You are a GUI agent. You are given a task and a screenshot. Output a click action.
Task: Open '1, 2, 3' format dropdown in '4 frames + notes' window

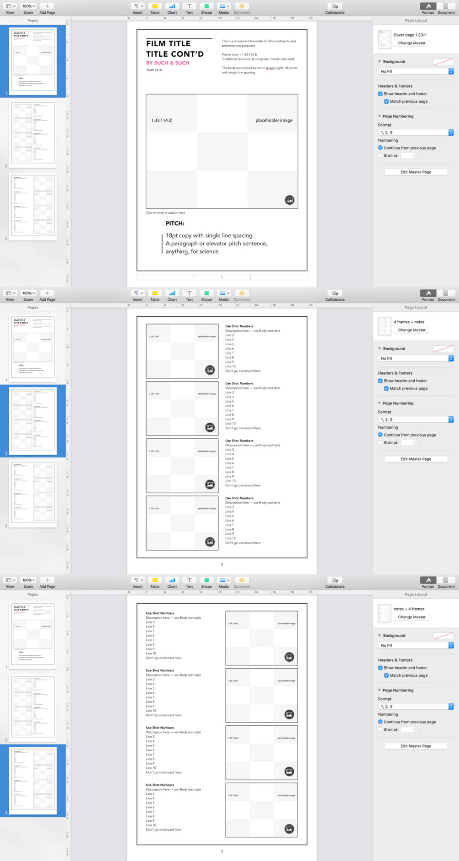tap(416, 420)
